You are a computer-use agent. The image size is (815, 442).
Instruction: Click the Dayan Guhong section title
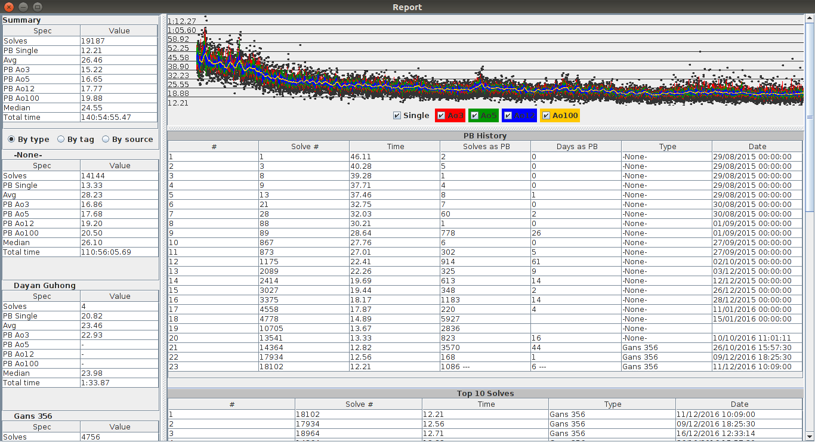pos(45,285)
